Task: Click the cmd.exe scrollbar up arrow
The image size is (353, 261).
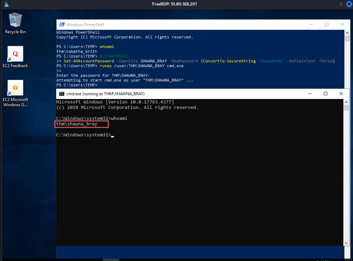Action: point(346,101)
